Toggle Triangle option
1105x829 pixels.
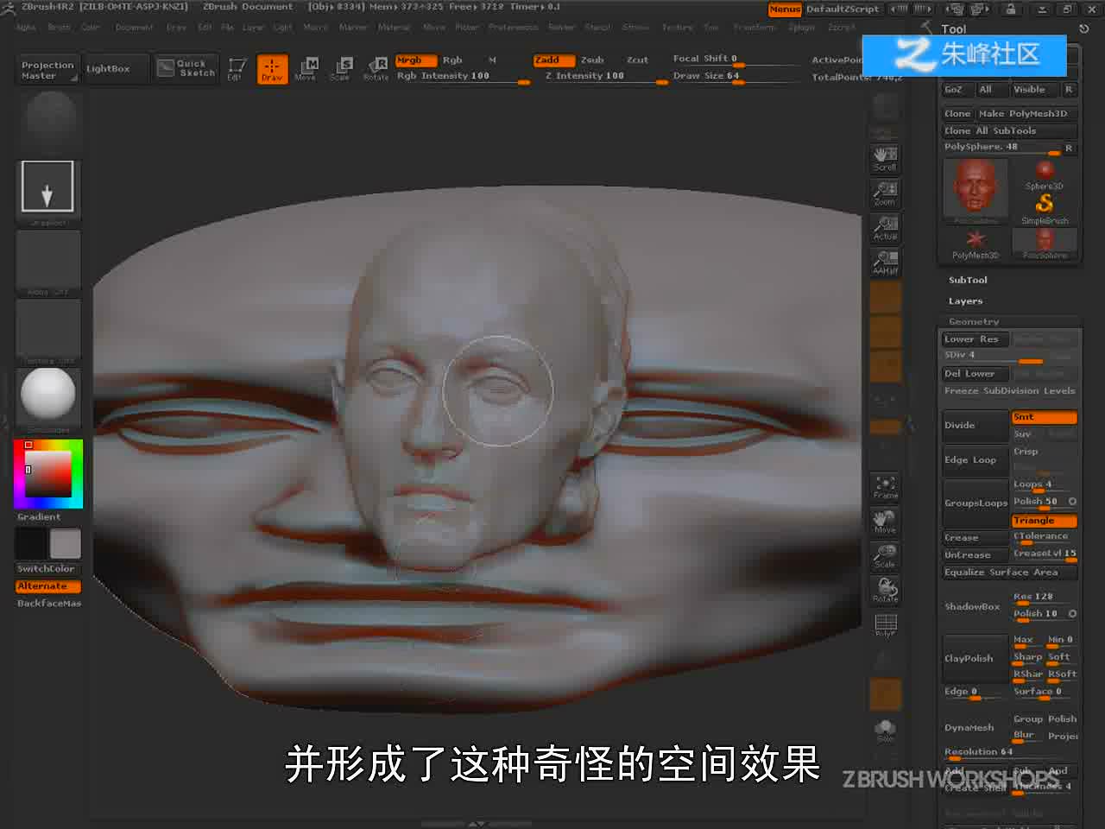(x=1044, y=521)
